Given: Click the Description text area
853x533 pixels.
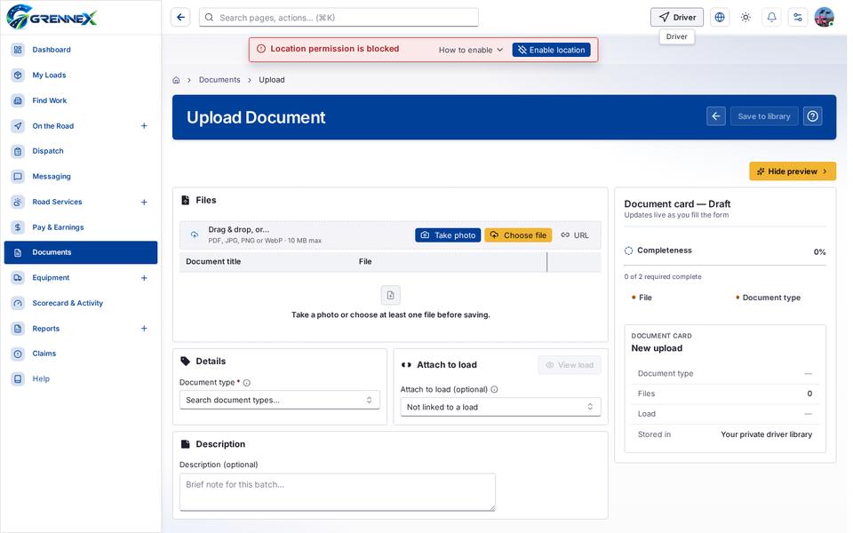Looking at the screenshot, I should pos(338,492).
